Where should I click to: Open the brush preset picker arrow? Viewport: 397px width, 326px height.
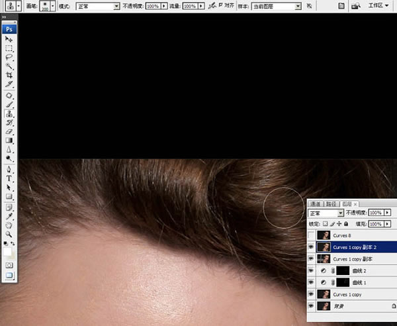pos(53,6)
